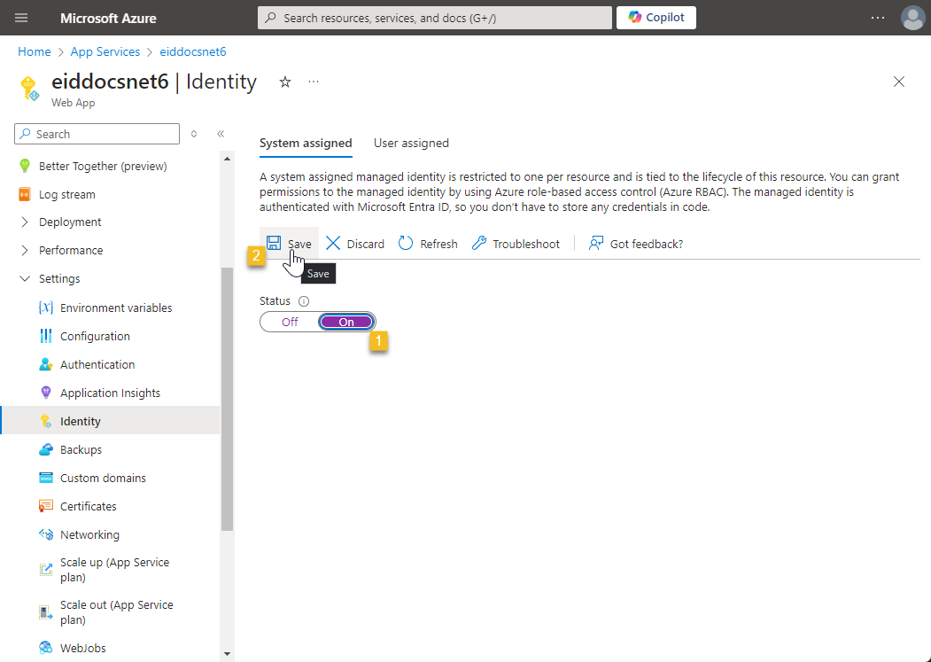Click the sidebar scrollbar down arrow
931x662 pixels.
(228, 654)
